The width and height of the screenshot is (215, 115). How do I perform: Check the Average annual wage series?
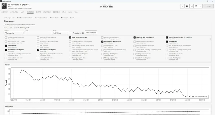[x=102, y=37]
